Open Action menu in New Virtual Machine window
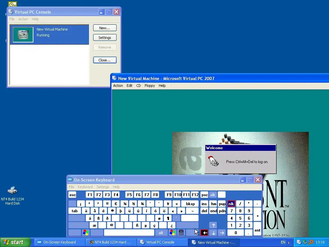 pyautogui.click(x=118, y=86)
